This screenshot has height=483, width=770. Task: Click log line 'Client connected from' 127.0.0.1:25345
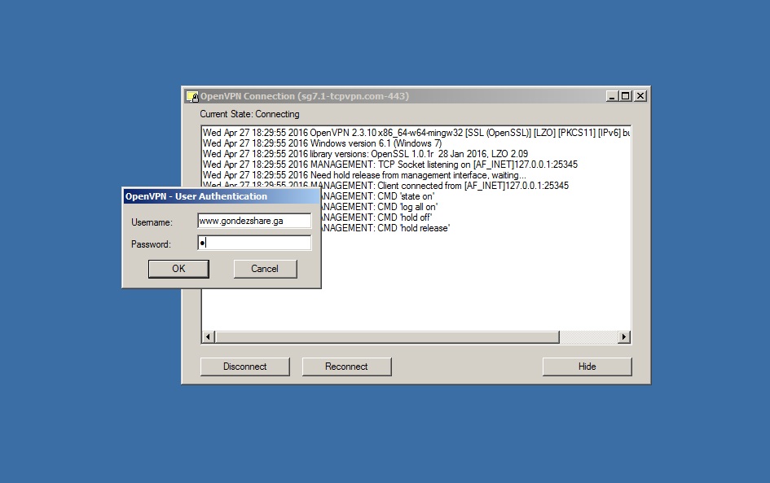[385, 186]
